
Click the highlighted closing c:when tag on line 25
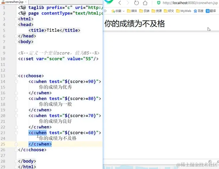pyautogui.click(x=40, y=144)
